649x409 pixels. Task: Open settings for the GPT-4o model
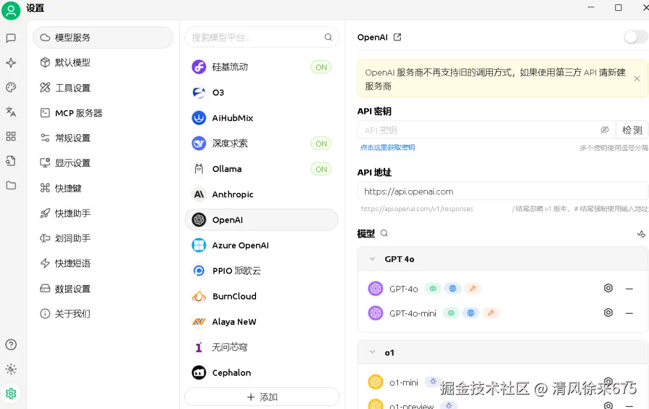coord(608,288)
